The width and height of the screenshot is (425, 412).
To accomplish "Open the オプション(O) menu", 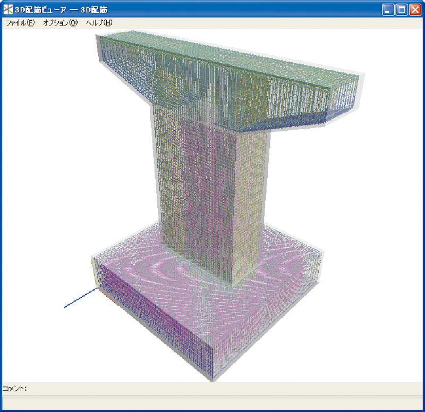I will click(61, 23).
